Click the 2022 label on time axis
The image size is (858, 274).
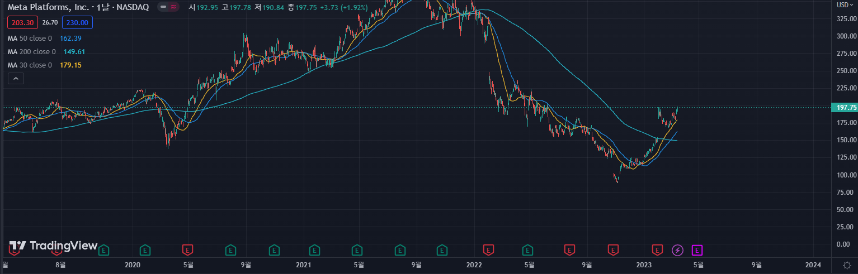474,264
